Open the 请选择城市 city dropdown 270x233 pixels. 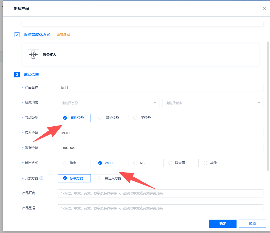click(x=213, y=103)
